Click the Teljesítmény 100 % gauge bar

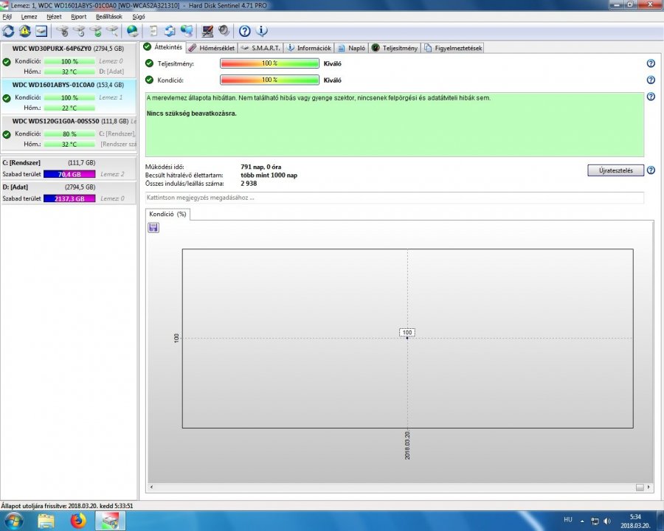coord(269,63)
